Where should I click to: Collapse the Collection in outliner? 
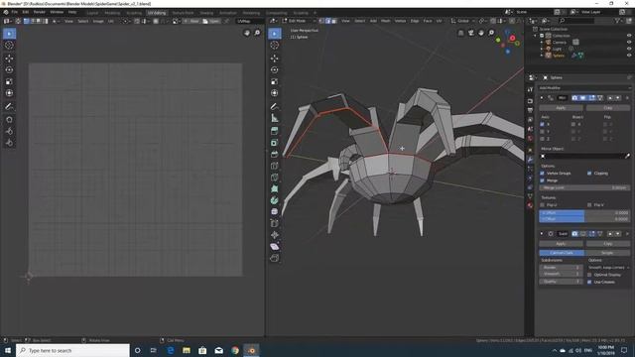click(536, 36)
